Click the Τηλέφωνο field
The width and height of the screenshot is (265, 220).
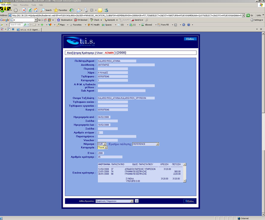[x=113, y=77]
